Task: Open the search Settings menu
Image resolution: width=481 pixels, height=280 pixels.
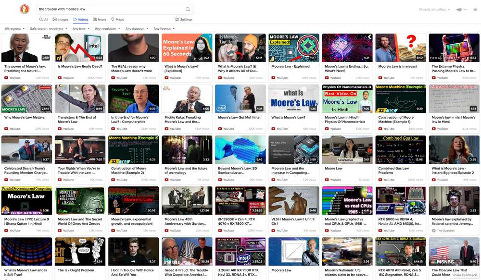Action: click(x=184, y=20)
